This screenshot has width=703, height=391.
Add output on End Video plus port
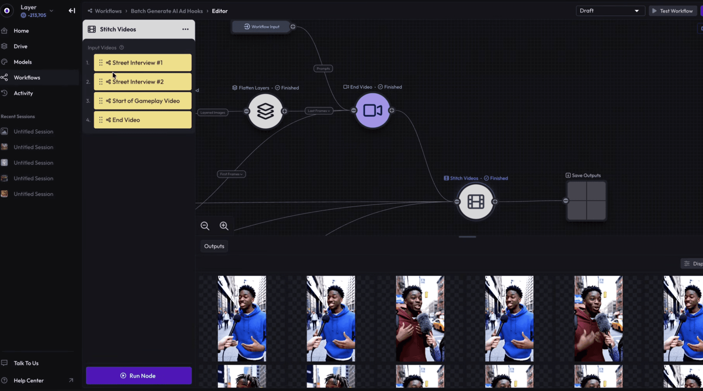[391, 111]
